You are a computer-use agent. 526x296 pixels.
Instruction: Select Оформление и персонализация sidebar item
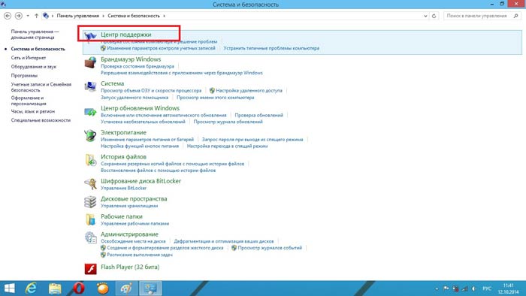point(29,101)
